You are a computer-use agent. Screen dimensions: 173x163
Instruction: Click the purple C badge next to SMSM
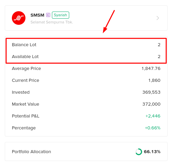pos(48,15)
